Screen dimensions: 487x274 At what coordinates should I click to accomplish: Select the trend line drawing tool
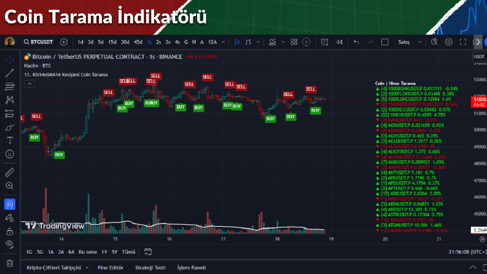coord(10,73)
